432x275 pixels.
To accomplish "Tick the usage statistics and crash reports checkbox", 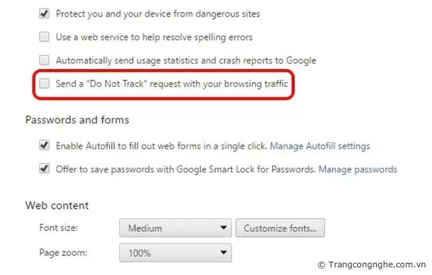I will click(44, 60).
